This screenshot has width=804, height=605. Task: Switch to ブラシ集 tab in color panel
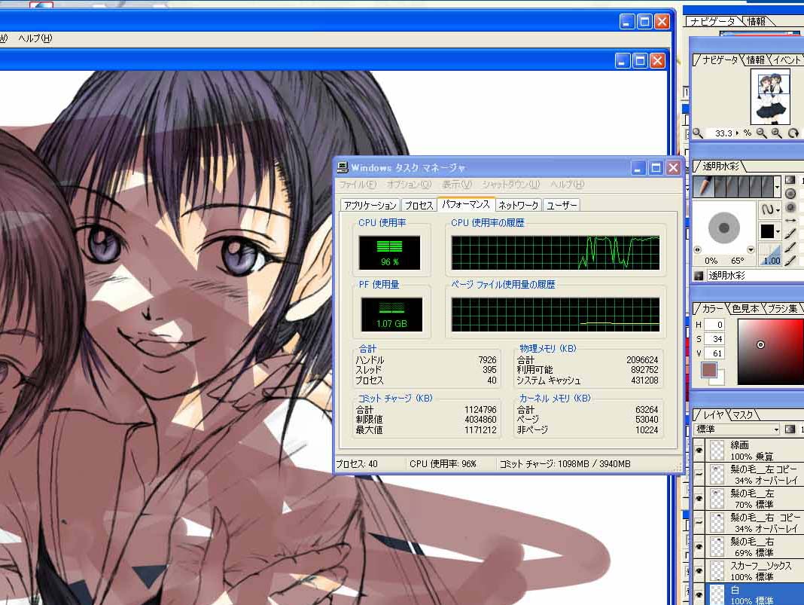[782, 308]
